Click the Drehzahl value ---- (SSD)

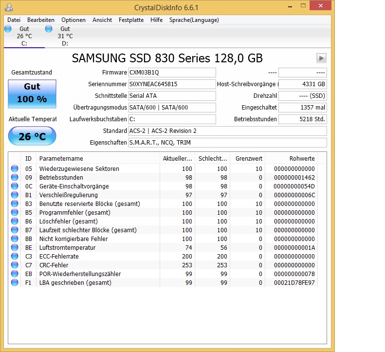coord(303,96)
